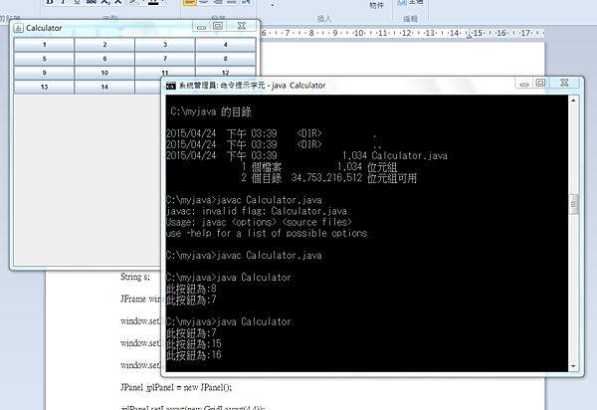597x410 pixels.
Task: Click the '34,753,216,512' free bytes line
Action: (329, 178)
